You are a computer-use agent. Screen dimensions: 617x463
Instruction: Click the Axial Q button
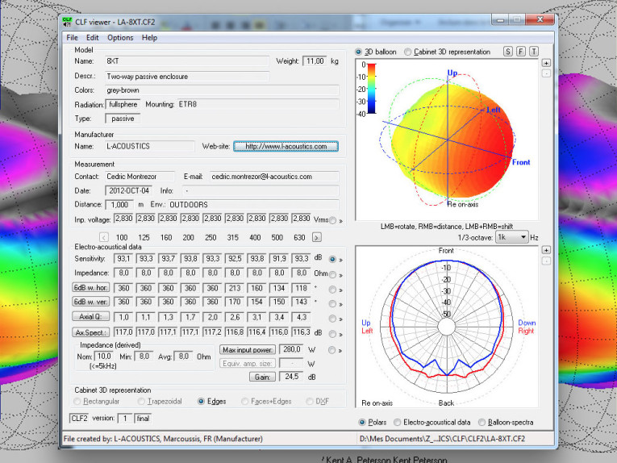tap(90, 316)
